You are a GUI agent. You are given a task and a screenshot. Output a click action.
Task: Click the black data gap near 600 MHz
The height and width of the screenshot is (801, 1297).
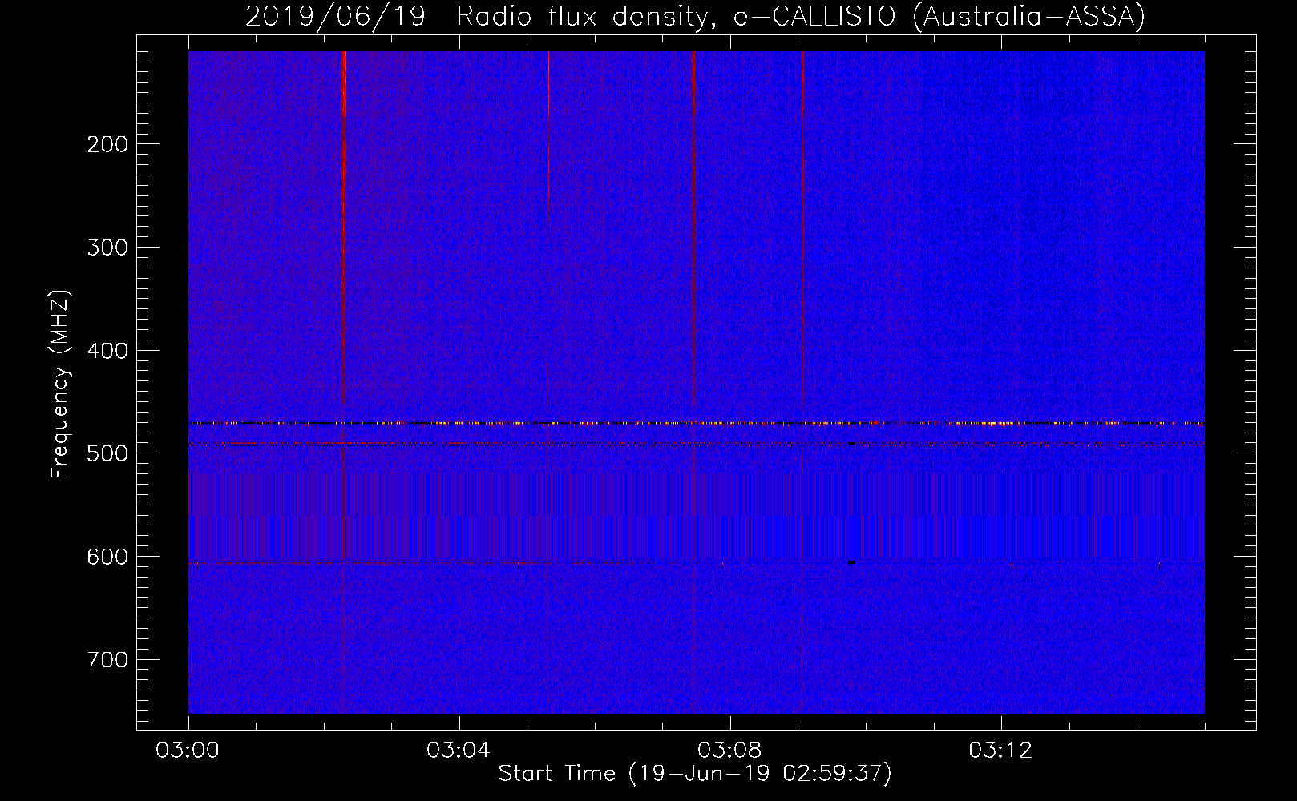point(851,562)
